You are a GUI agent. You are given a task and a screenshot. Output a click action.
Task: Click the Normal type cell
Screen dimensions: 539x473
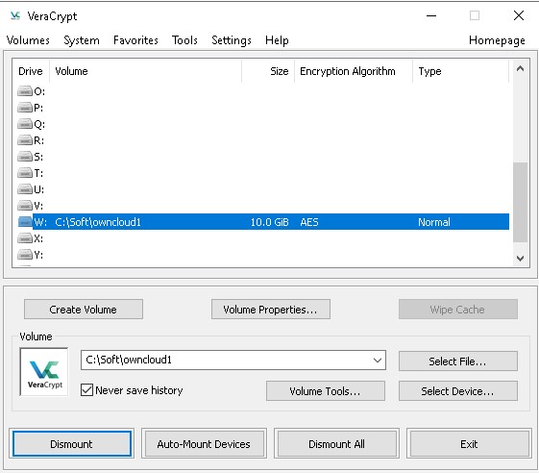[x=434, y=222]
